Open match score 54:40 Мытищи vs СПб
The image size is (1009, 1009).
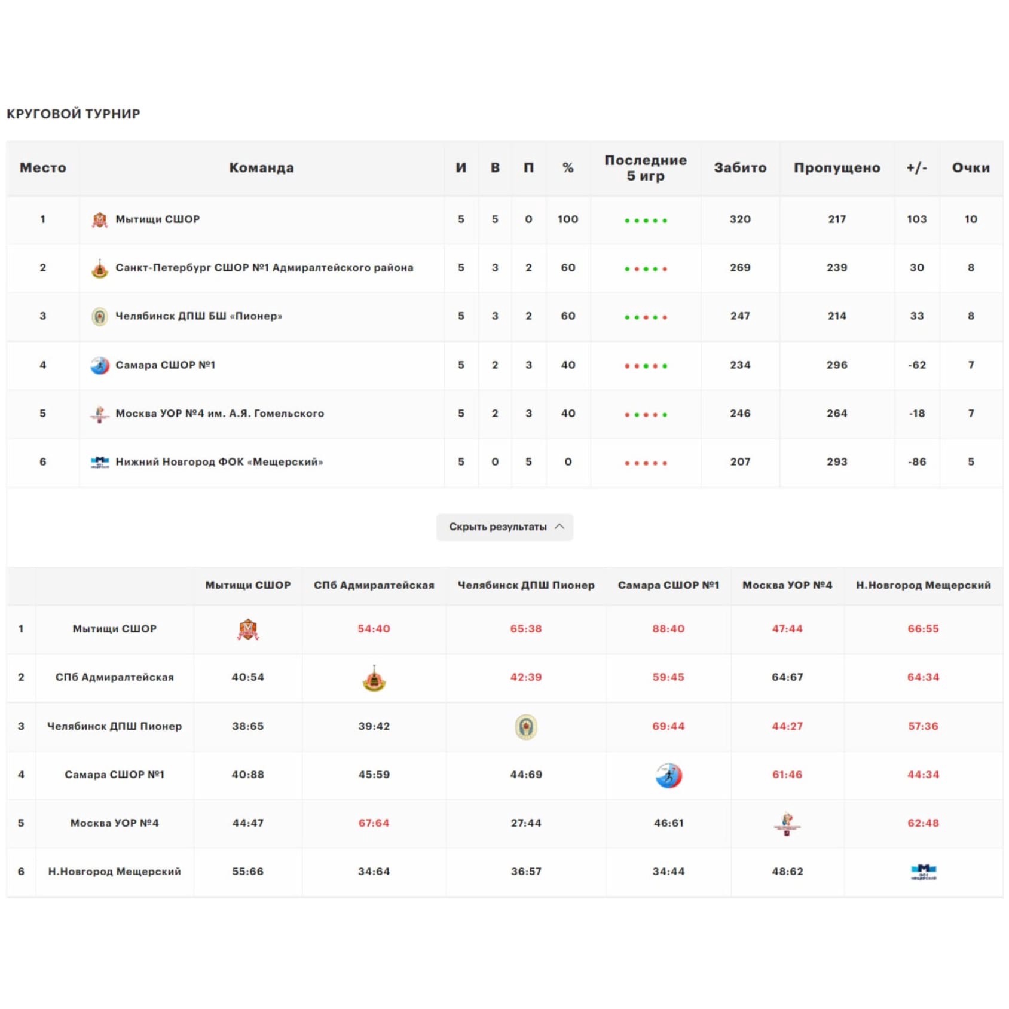point(374,629)
